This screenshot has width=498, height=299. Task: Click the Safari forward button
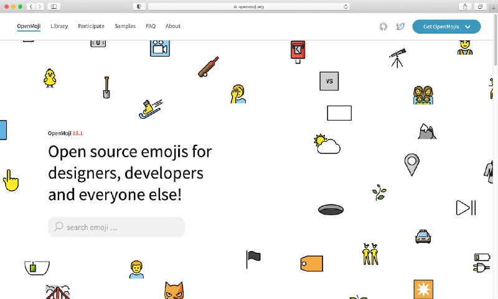point(40,6)
